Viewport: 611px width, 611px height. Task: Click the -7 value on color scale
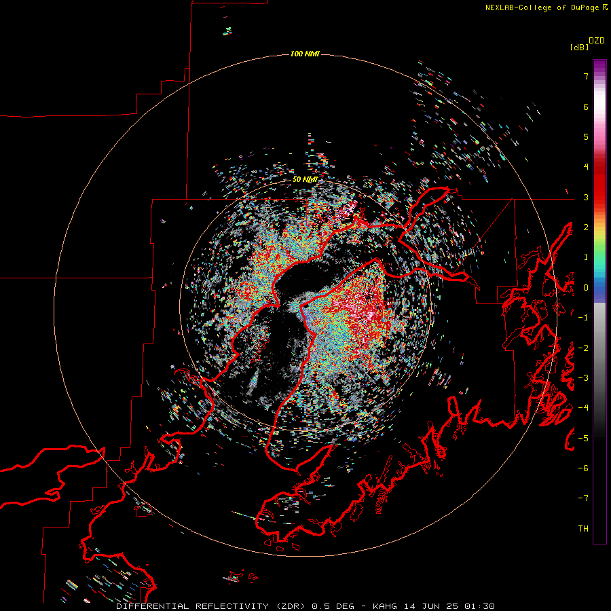583,498
